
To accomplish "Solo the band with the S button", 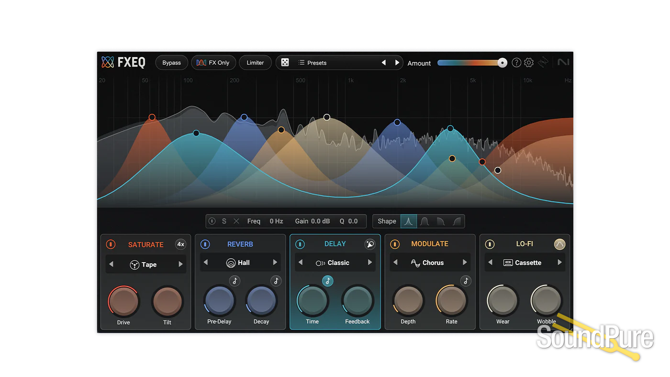I will (x=224, y=221).
